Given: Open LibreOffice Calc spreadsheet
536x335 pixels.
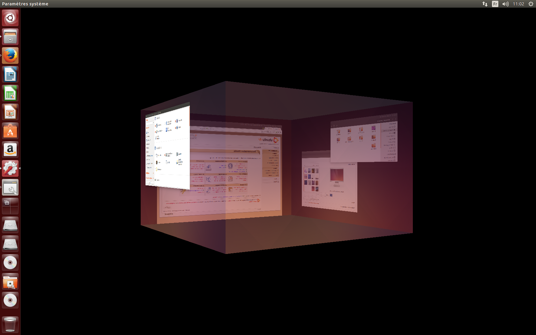Looking at the screenshot, I should pyautogui.click(x=10, y=93).
